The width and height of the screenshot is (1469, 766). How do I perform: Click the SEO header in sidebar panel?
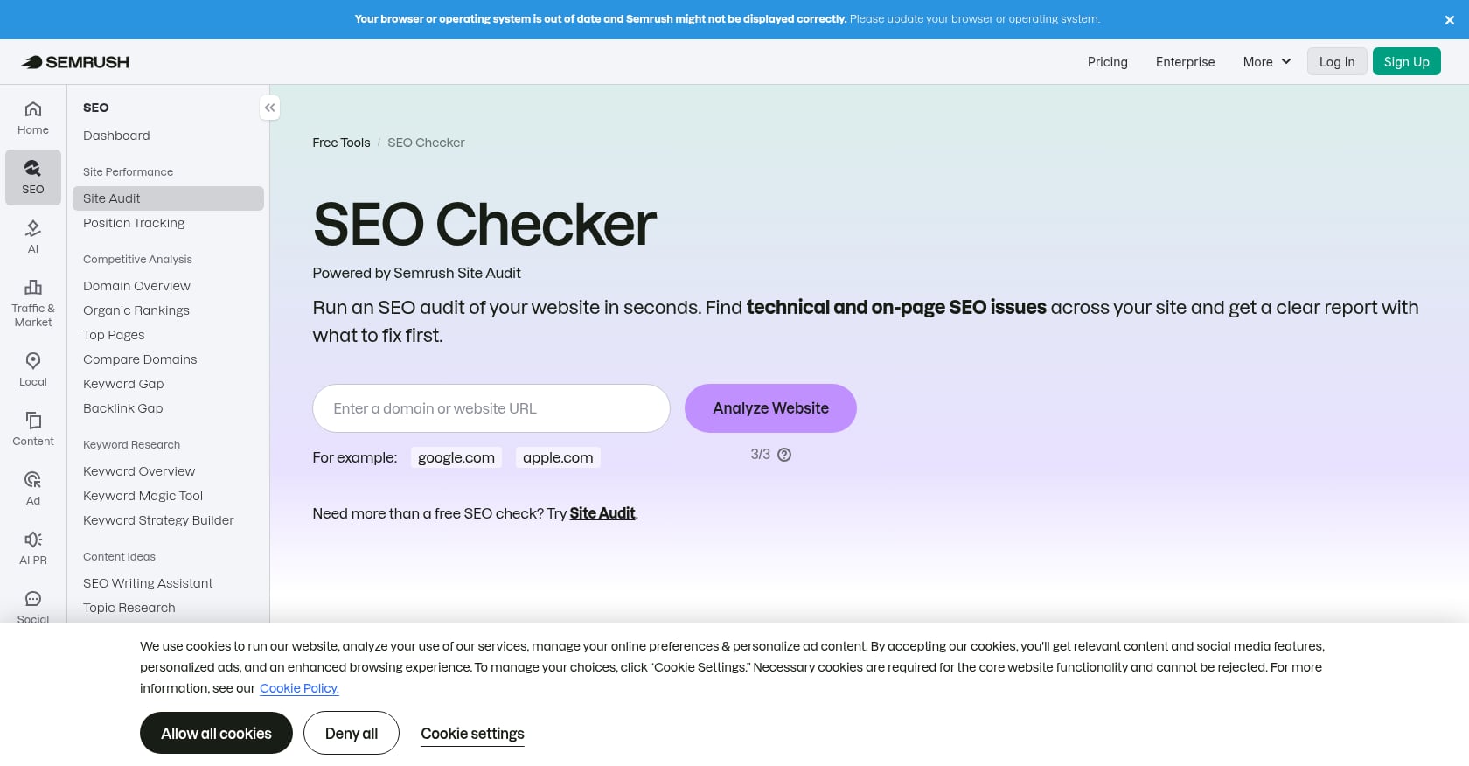96,108
